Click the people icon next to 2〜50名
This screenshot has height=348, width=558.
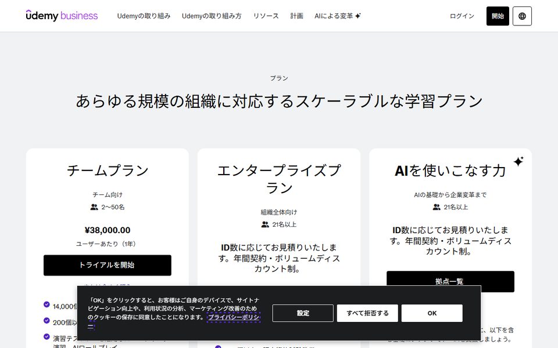click(x=94, y=207)
